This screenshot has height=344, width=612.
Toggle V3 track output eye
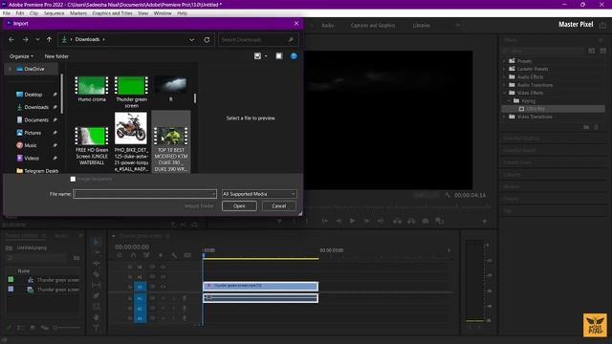164,268
